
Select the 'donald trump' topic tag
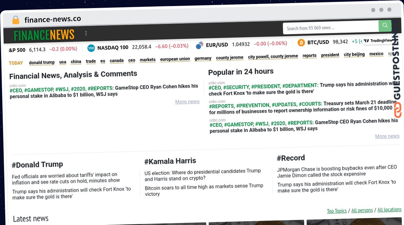[42, 62]
